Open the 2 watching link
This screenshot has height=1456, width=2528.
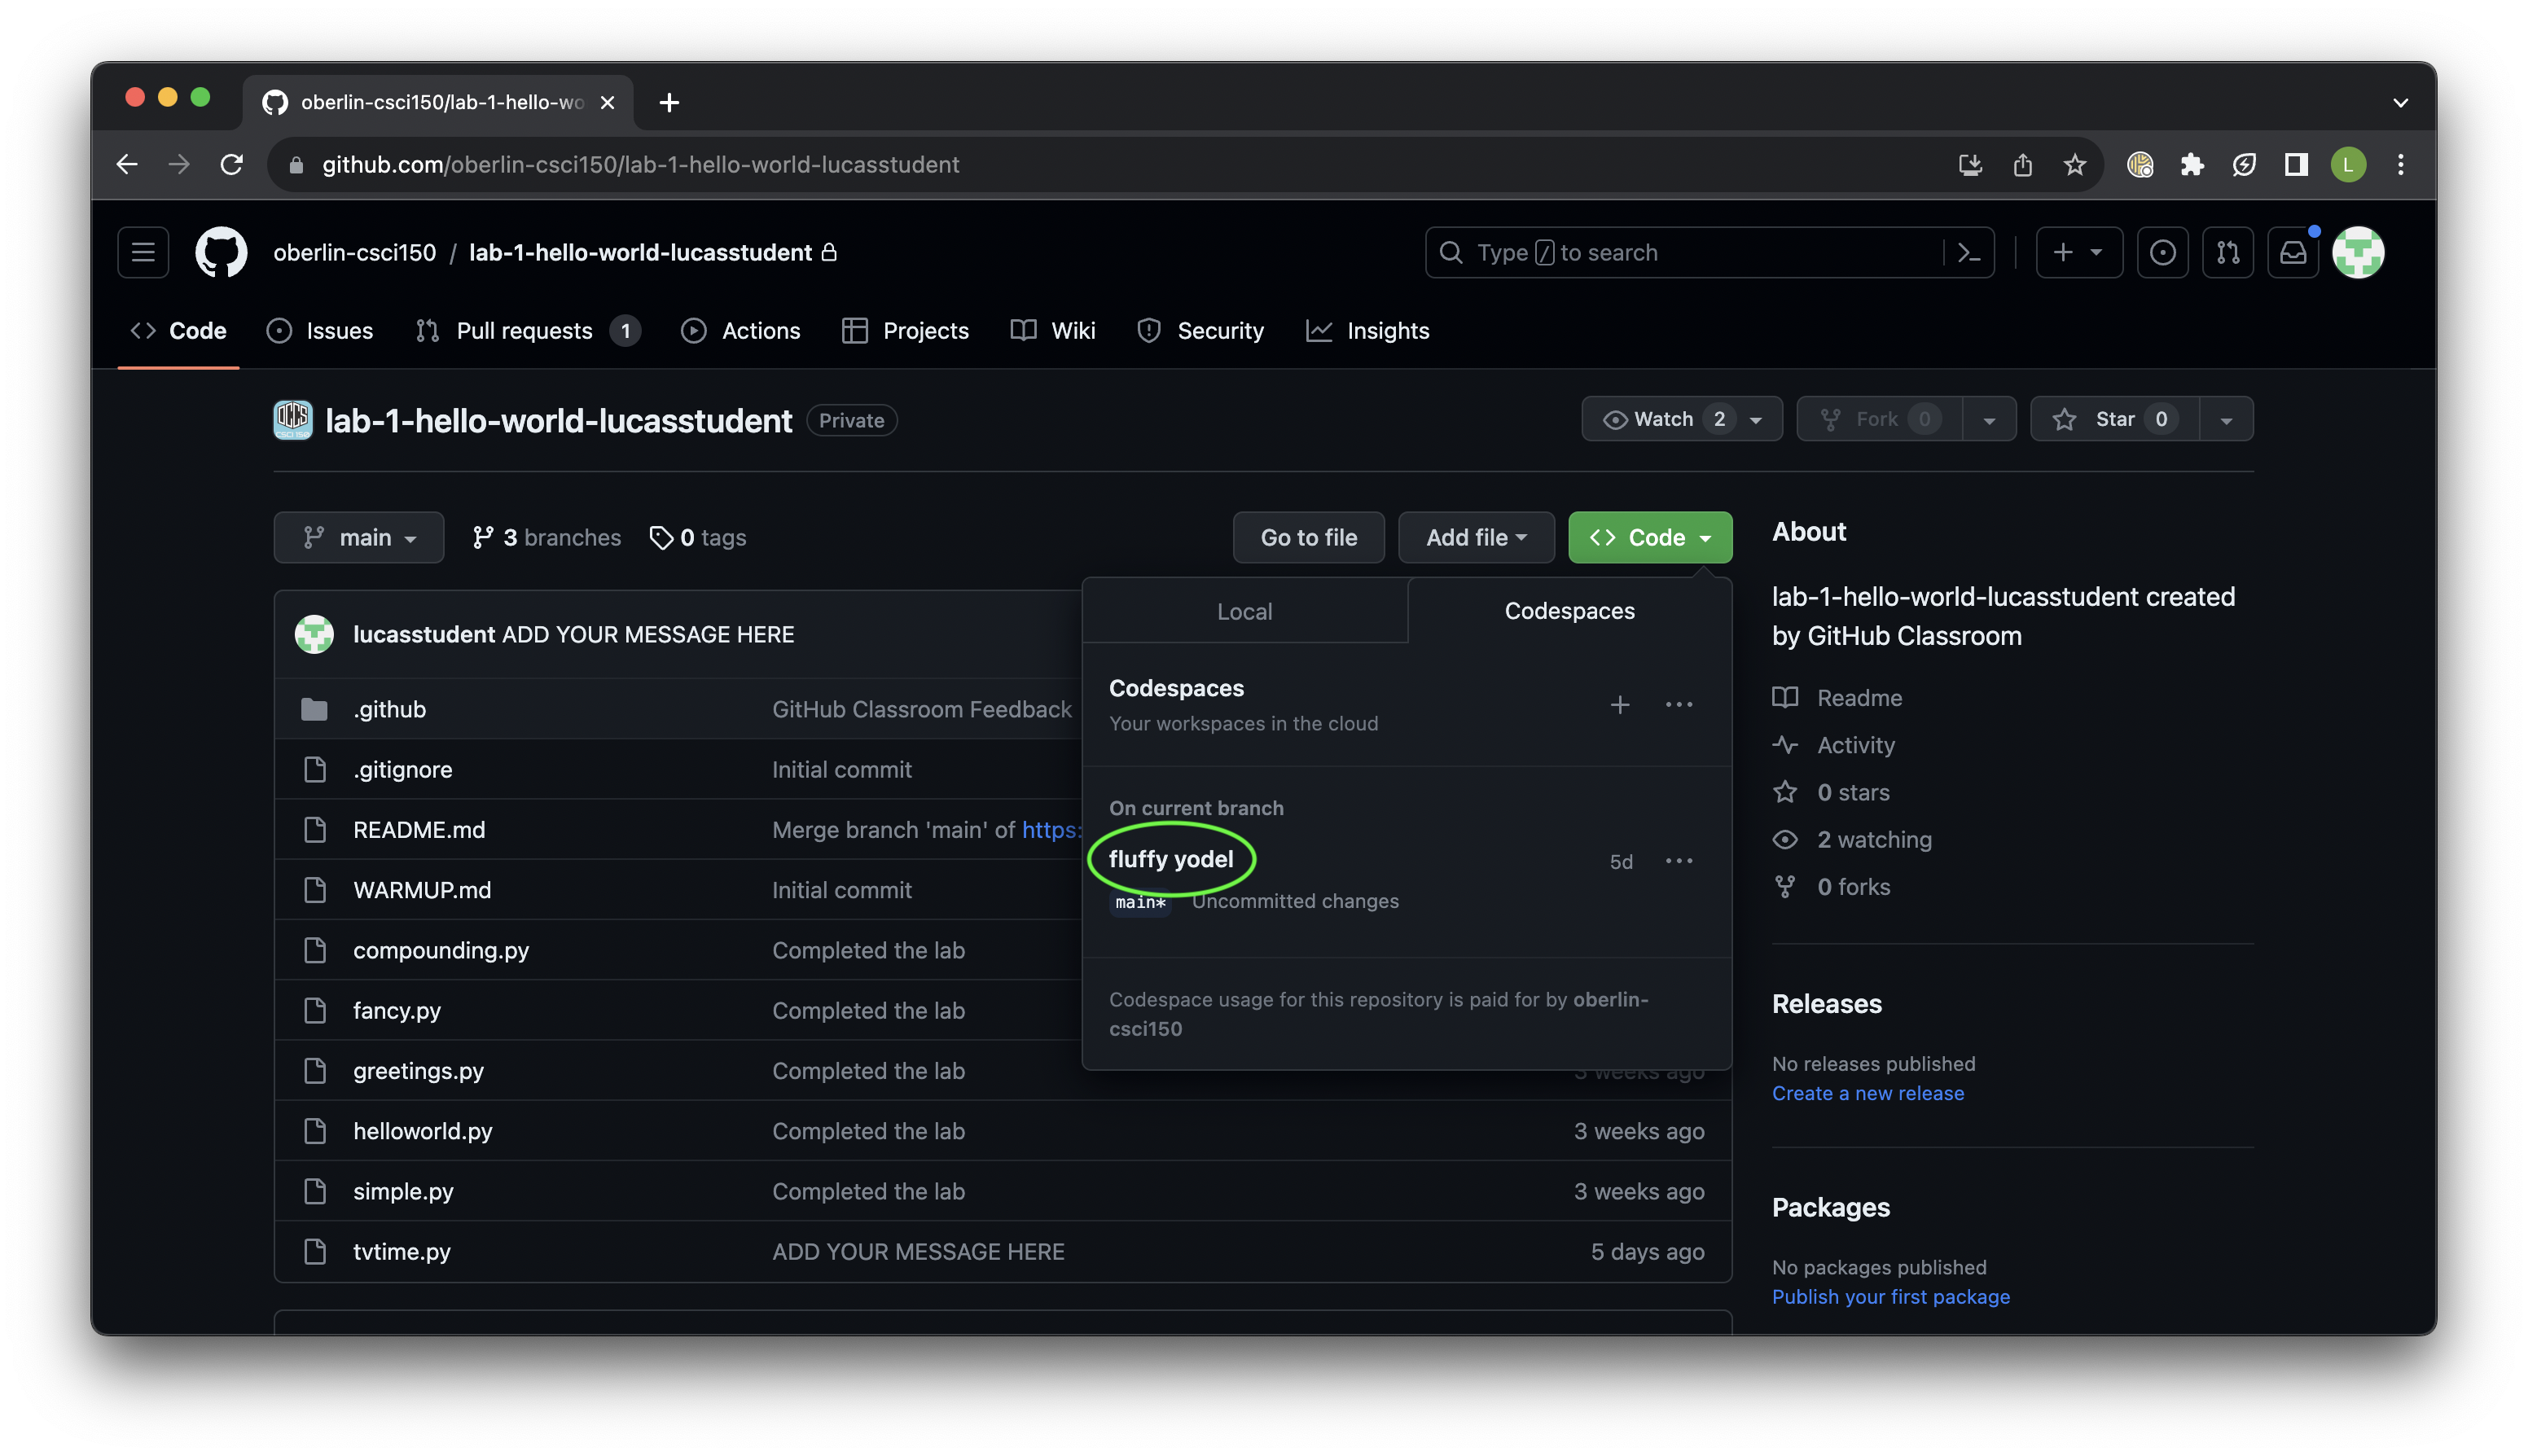pyautogui.click(x=1852, y=839)
